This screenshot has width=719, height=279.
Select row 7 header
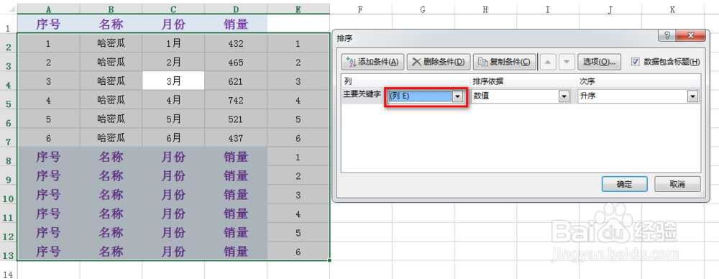[x=8, y=137]
